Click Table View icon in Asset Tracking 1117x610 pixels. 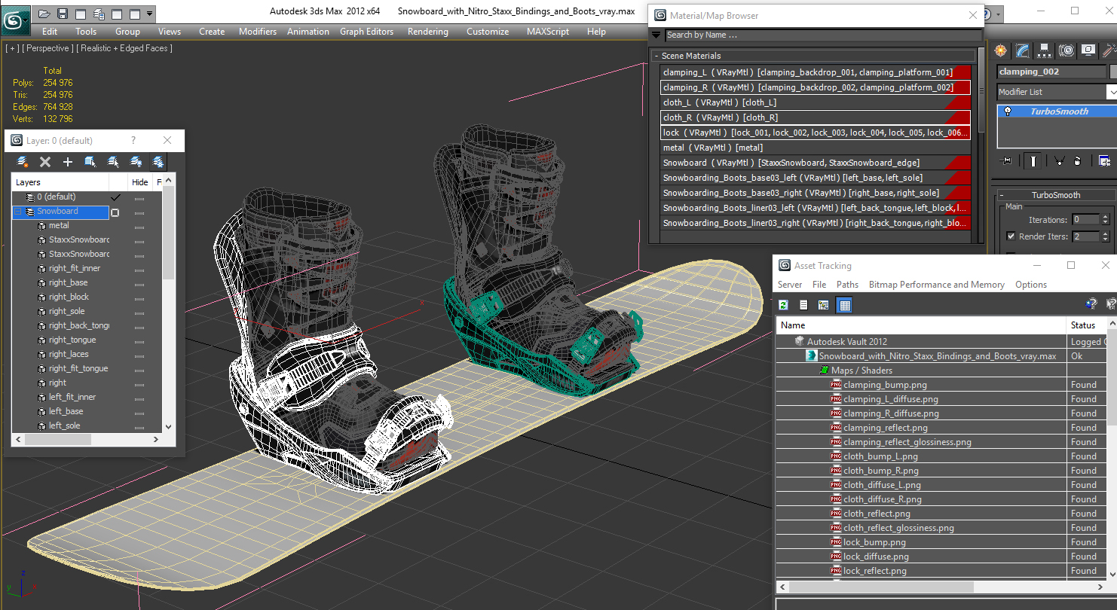point(844,305)
